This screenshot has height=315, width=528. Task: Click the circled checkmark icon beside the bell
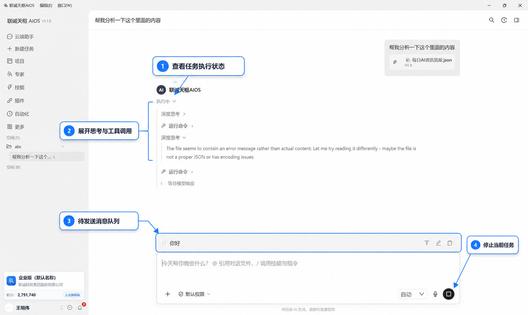click(70, 308)
